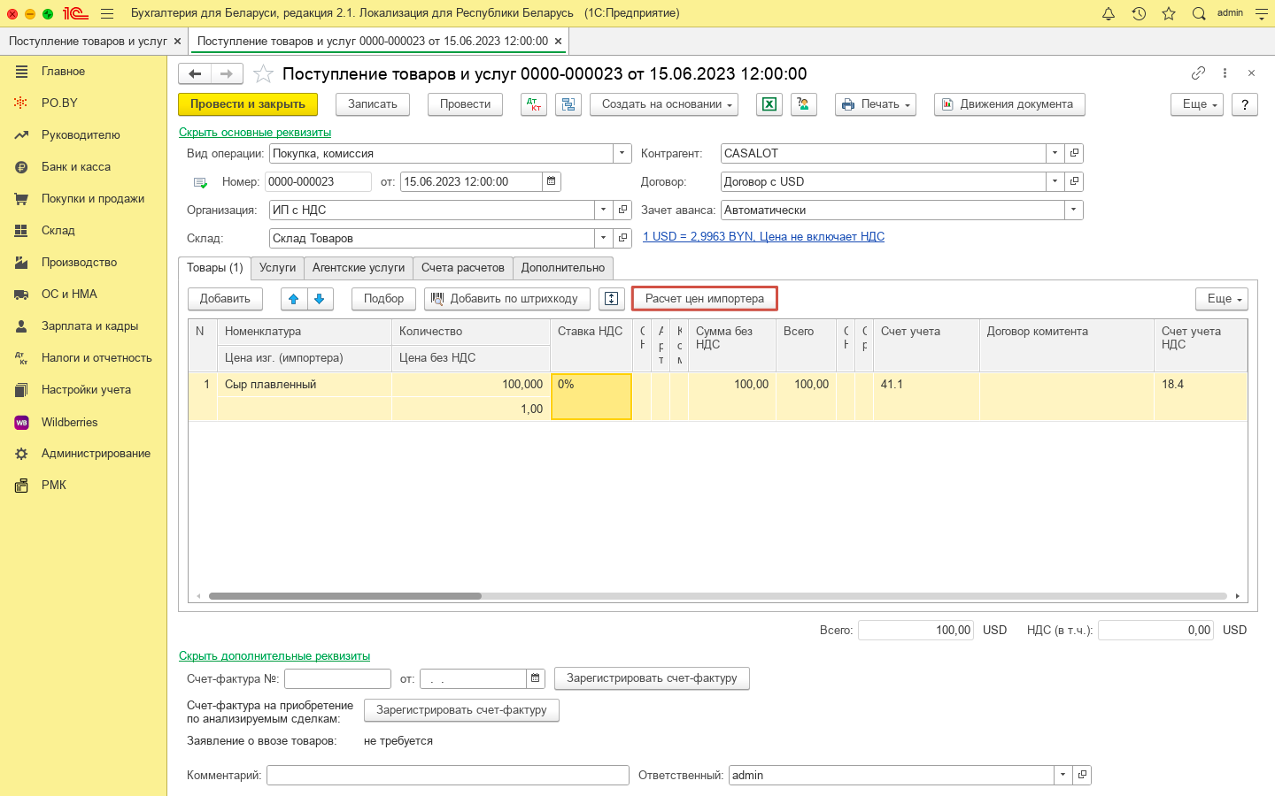The width and height of the screenshot is (1275, 796).
Task: Click the horizontal table scrollbar
Action: [345, 596]
